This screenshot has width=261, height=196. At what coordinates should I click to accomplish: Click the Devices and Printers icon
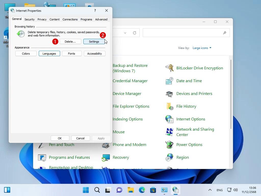click(x=169, y=94)
